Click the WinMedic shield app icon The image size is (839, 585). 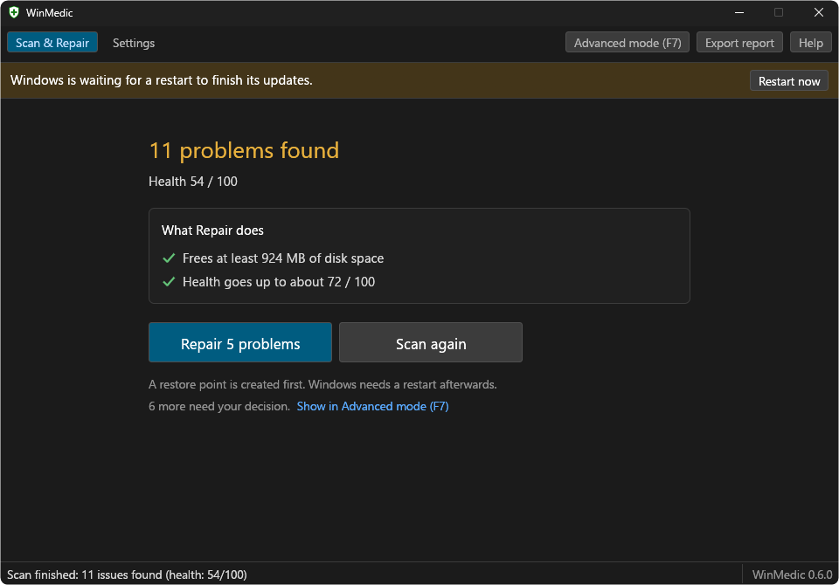(x=14, y=12)
